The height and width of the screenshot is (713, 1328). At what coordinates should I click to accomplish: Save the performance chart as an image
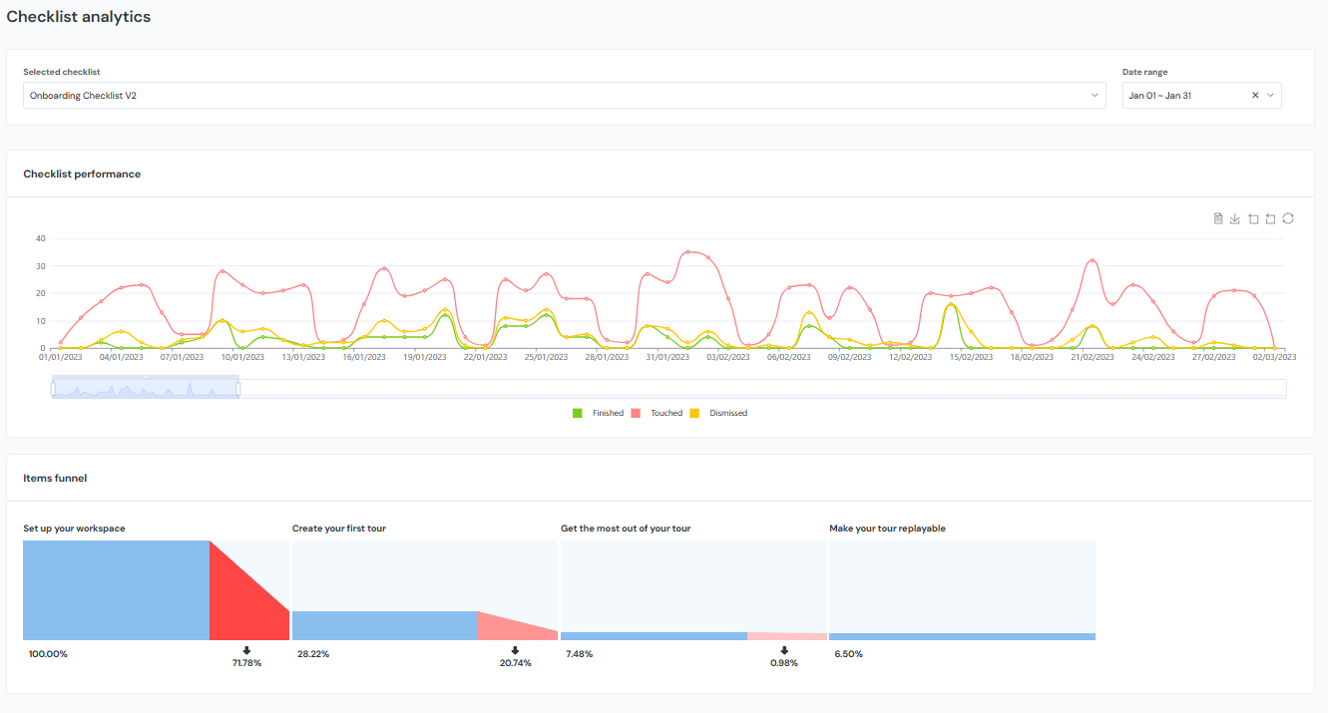tap(1235, 218)
